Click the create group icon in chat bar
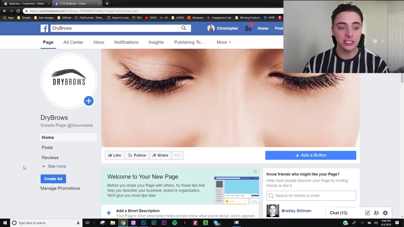404x227 pixels. [x=376, y=213]
